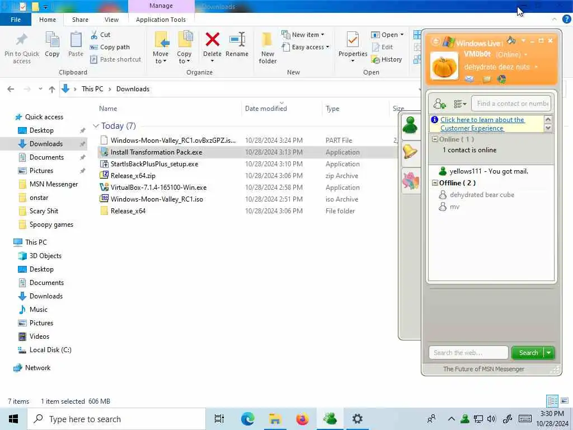Switch to details view icon in status bar
Screen dimensions: 573x430
[x=552, y=401]
